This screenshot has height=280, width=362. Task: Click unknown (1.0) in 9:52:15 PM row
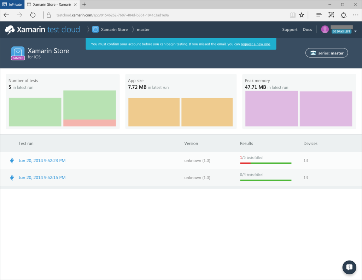click(x=197, y=177)
